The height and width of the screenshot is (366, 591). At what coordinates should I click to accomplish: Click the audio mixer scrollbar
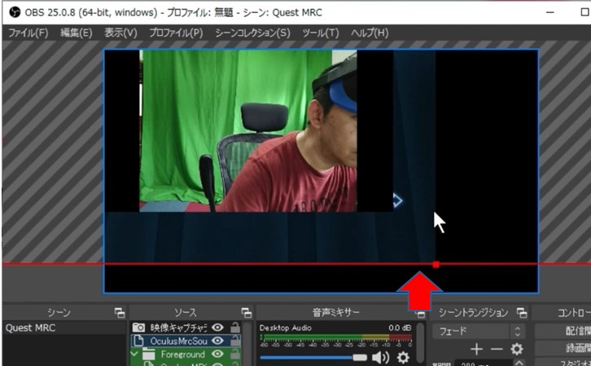click(x=420, y=343)
